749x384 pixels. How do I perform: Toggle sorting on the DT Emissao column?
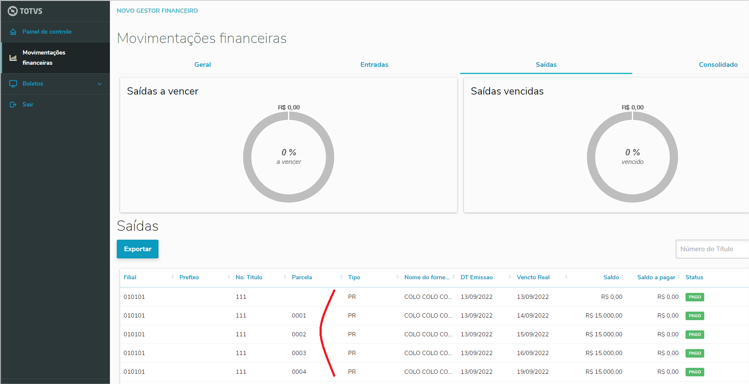[x=510, y=277]
